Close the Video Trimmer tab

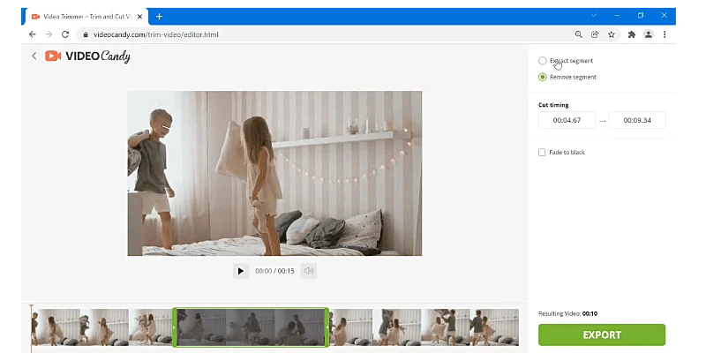pyautogui.click(x=139, y=17)
